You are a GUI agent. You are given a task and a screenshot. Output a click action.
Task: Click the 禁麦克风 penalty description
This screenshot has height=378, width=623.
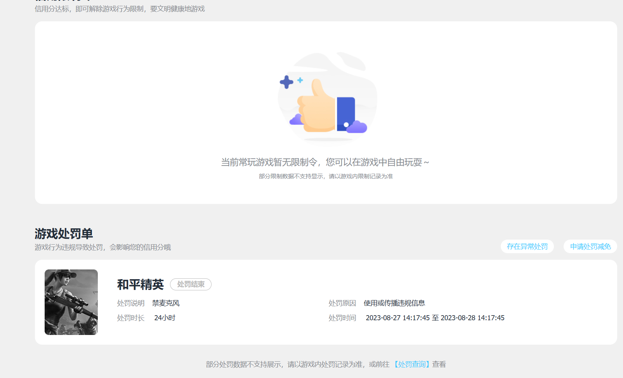[166, 303]
